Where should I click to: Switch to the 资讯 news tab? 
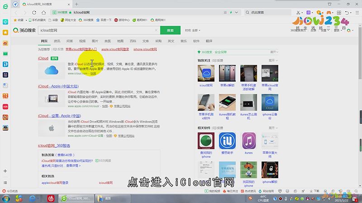57,41
